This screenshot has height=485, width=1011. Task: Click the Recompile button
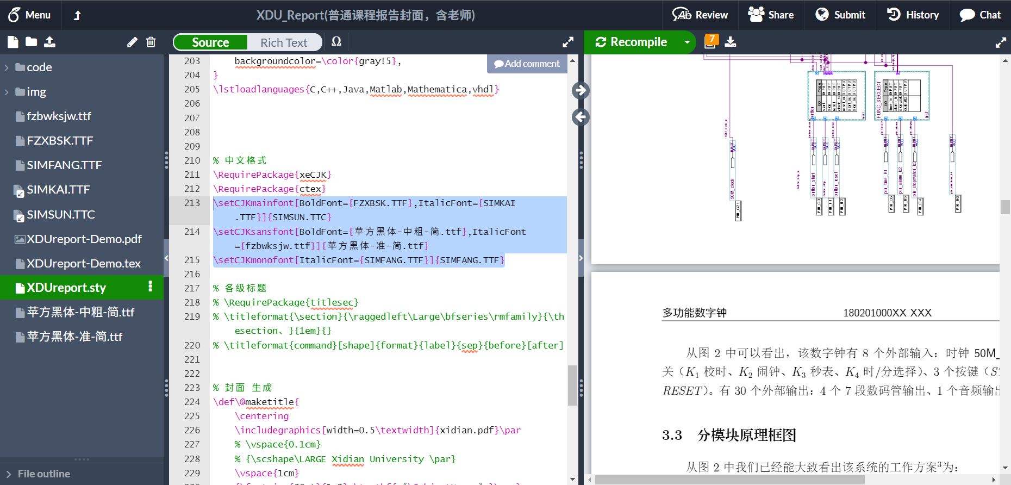pyautogui.click(x=632, y=42)
